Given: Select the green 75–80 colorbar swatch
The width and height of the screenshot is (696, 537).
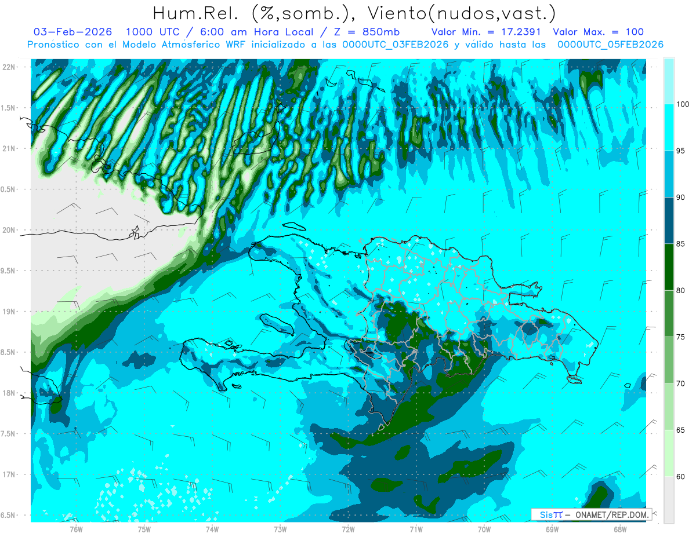Looking at the screenshot, I should point(669,313).
